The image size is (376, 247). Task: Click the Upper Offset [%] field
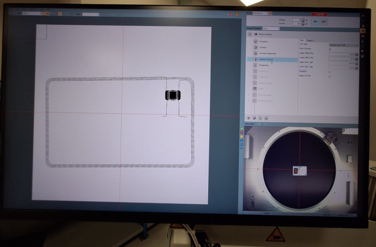pos(342,55)
